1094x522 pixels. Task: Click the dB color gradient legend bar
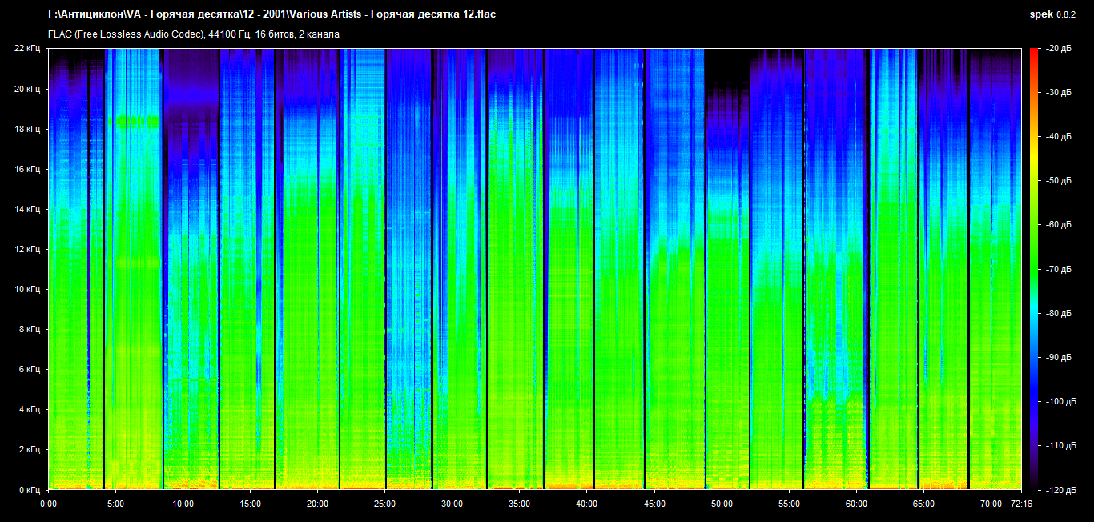(1035, 269)
